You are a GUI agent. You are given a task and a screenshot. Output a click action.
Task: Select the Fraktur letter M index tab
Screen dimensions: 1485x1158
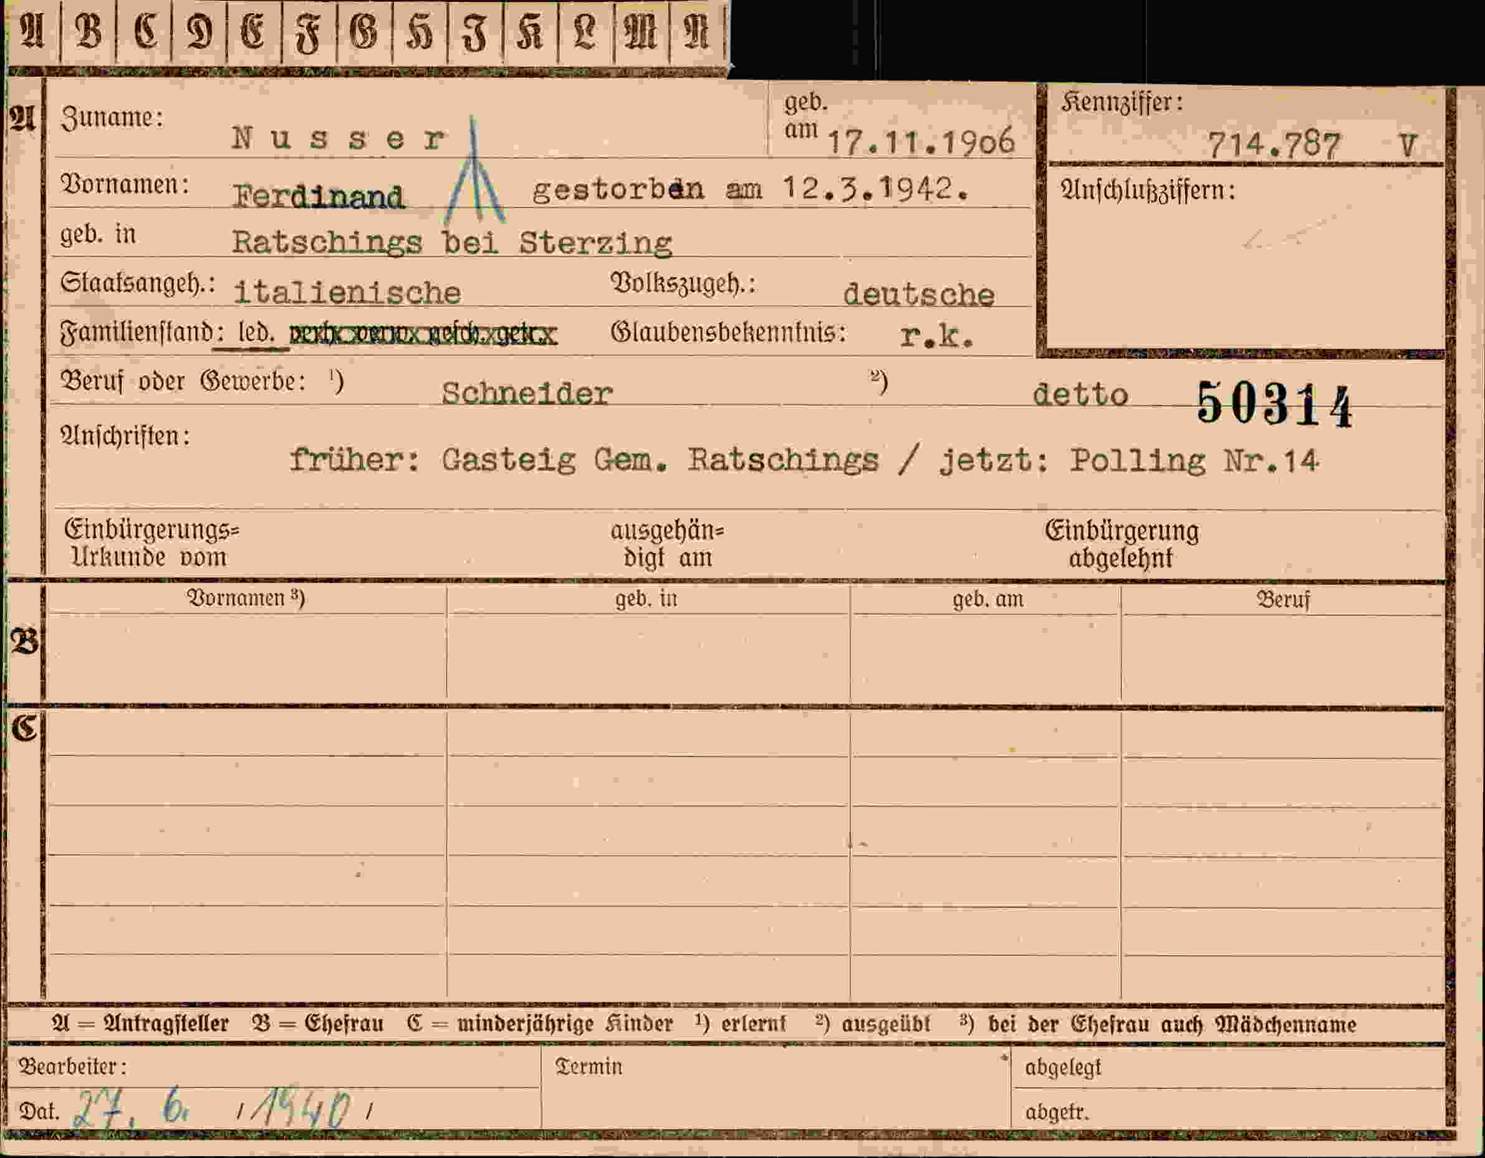641,32
